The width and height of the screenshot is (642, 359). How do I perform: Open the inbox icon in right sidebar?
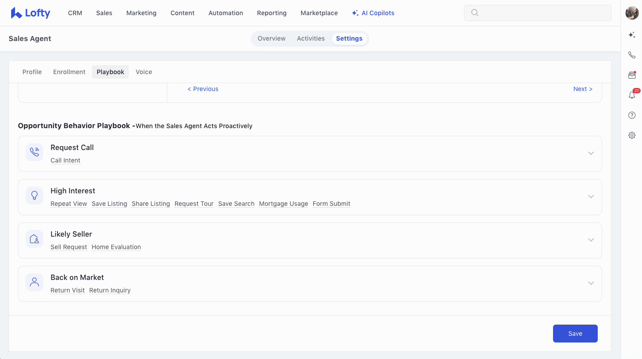tap(632, 75)
